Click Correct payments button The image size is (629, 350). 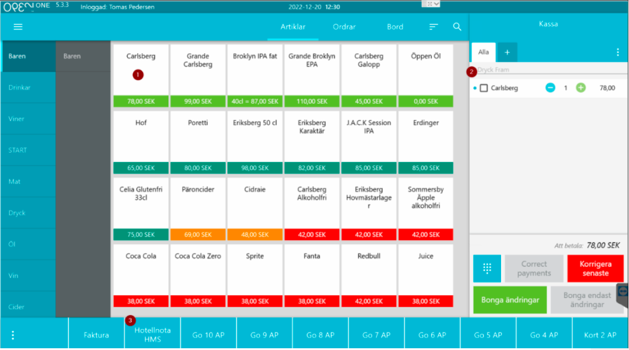(x=534, y=268)
